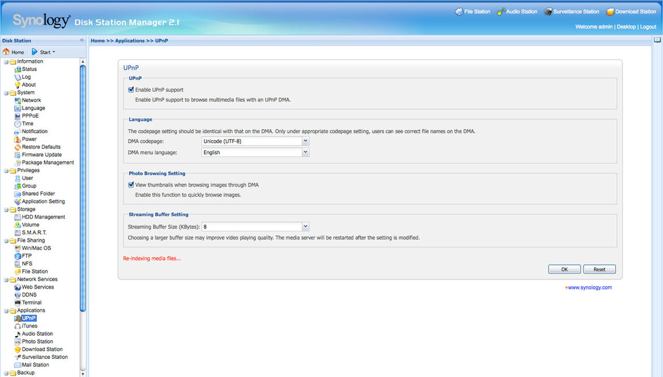Click the FTP icon under File Sharing
The image size is (663, 377).
pyautogui.click(x=18, y=256)
